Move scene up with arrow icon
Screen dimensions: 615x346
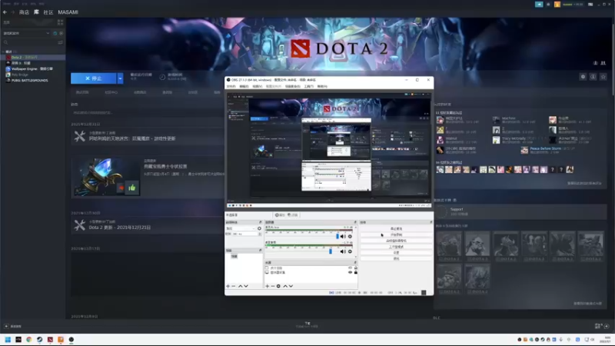pyautogui.click(x=241, y=286)
